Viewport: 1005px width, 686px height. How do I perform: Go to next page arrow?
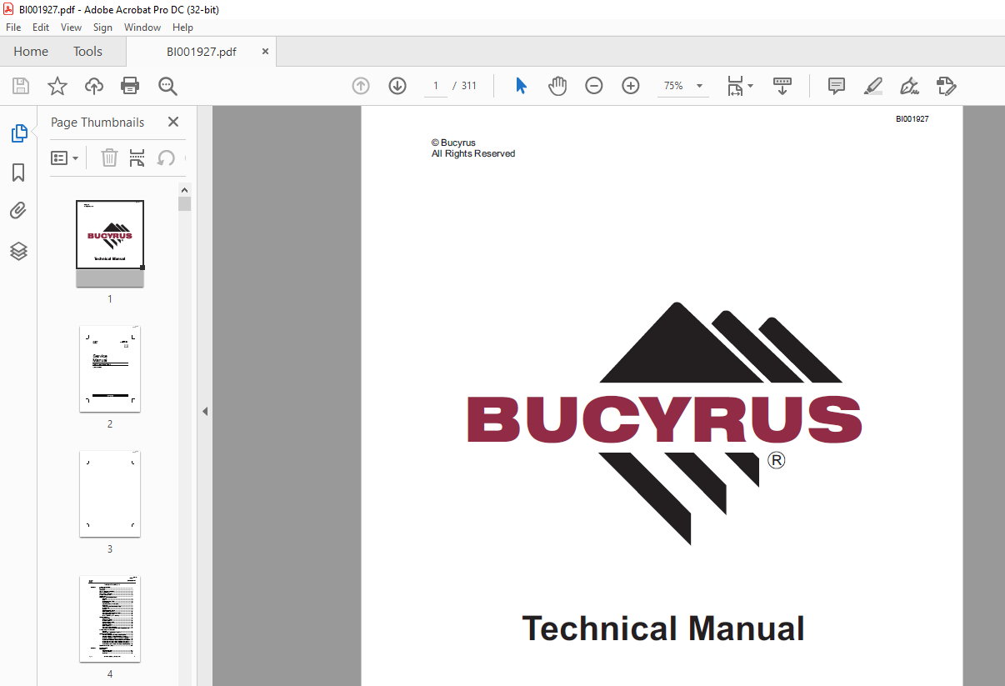[x=397, y=86]
